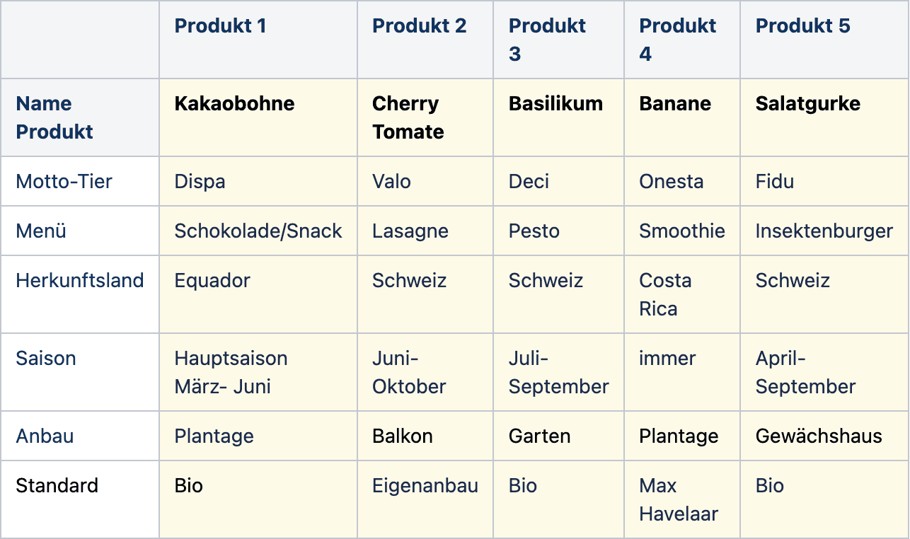The image size is (910, 539).
Task: Select the Costa Rica origin cell
Action: click(682, 294)
